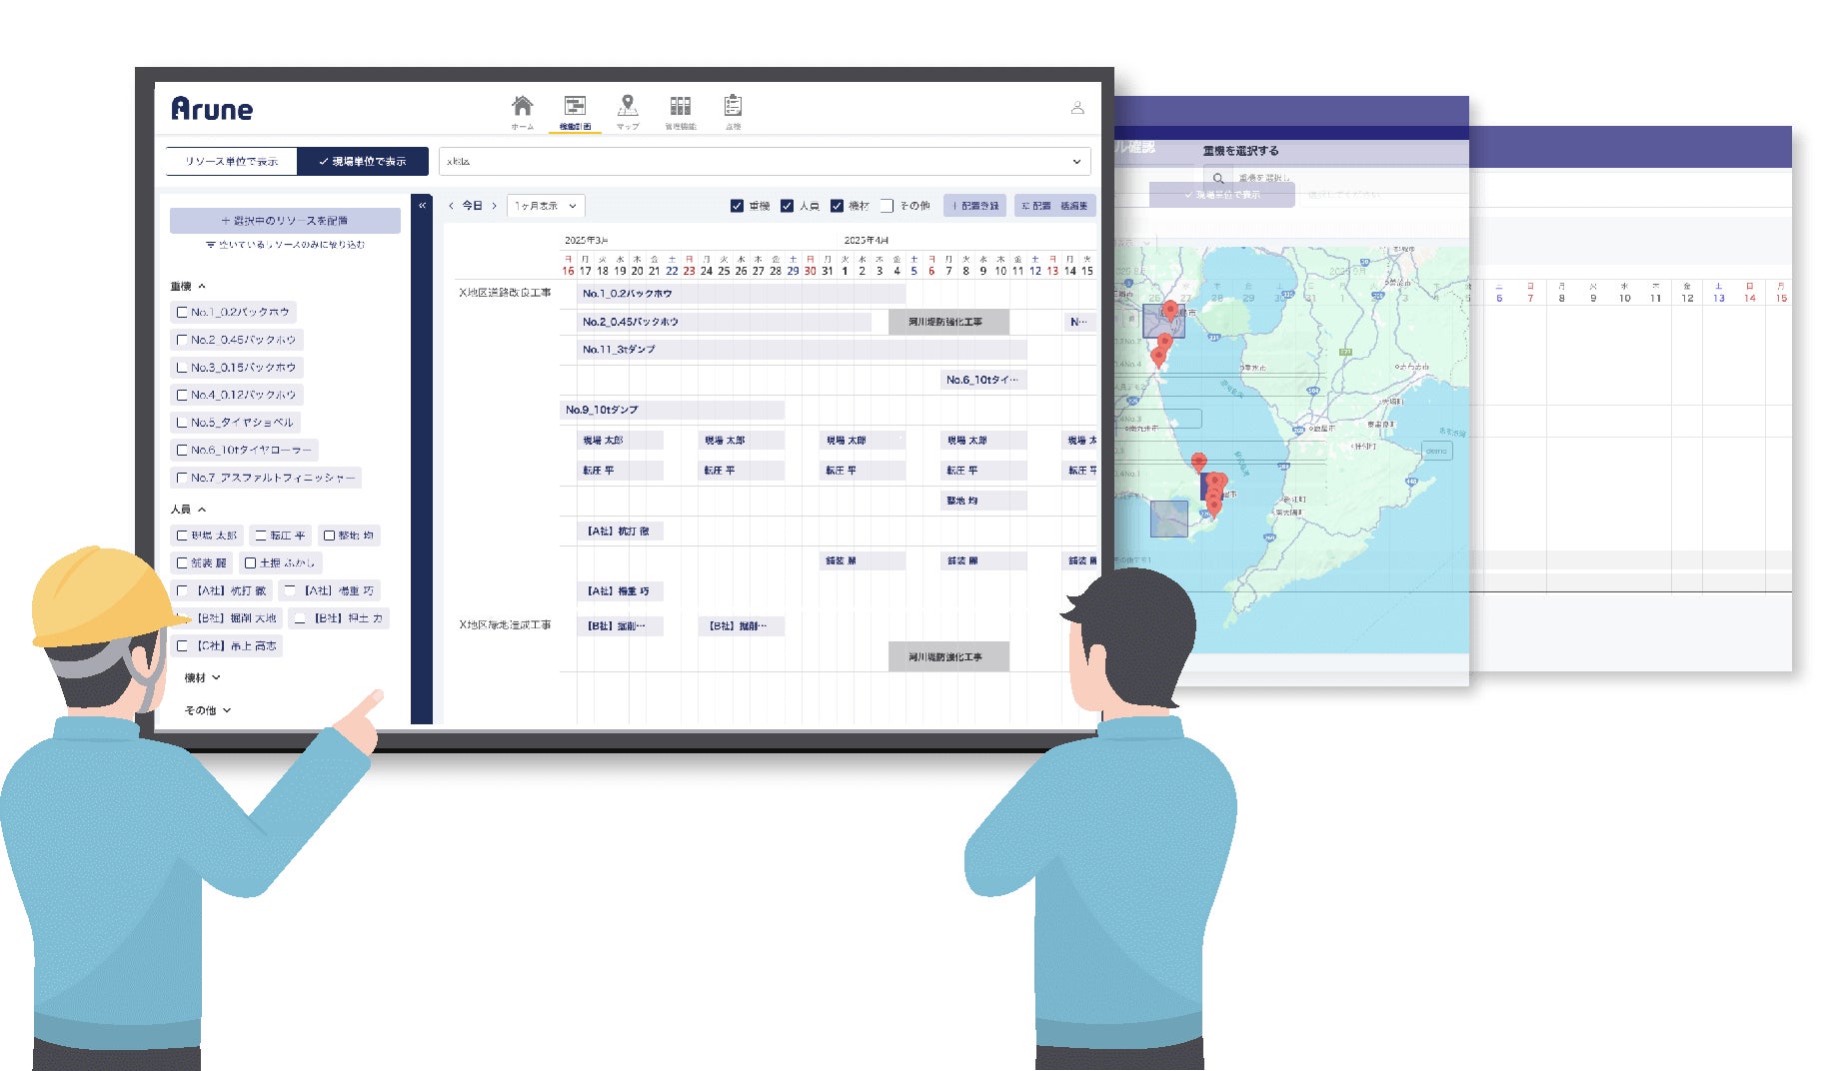Check No.6_10tタイヤローラー resource

[182, 450]
